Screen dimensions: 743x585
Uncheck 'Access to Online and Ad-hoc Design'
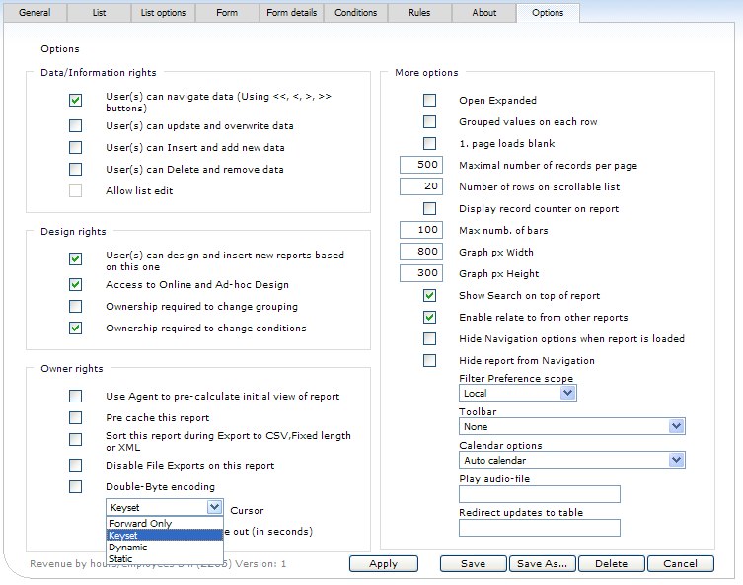pos(76,285)
